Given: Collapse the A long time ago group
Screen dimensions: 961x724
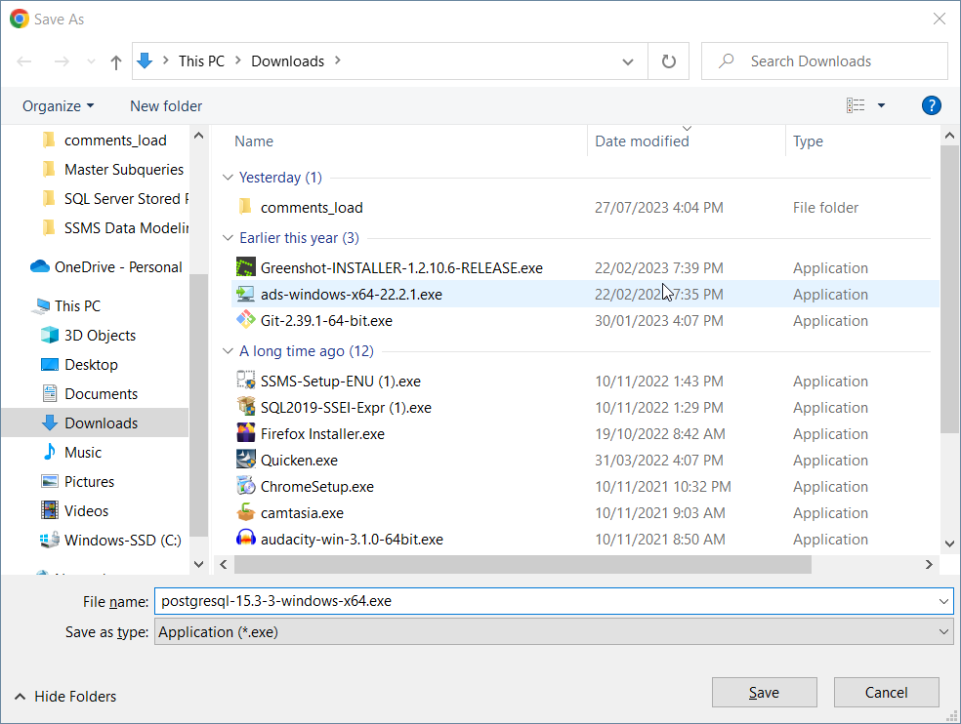Looking at the screenshot, I should (229, 351).
